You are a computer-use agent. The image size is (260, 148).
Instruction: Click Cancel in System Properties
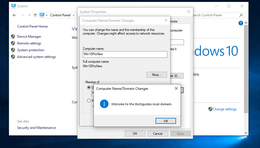coord(158,133)
